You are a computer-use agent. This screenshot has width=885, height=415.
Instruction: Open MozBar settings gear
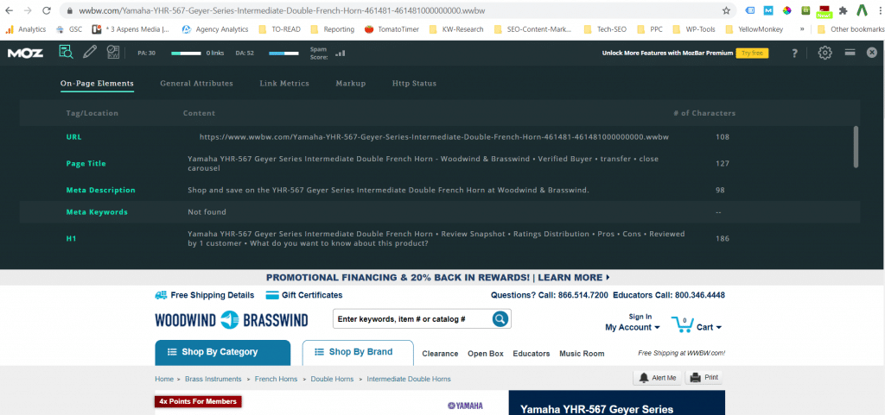tap(825, 53)
